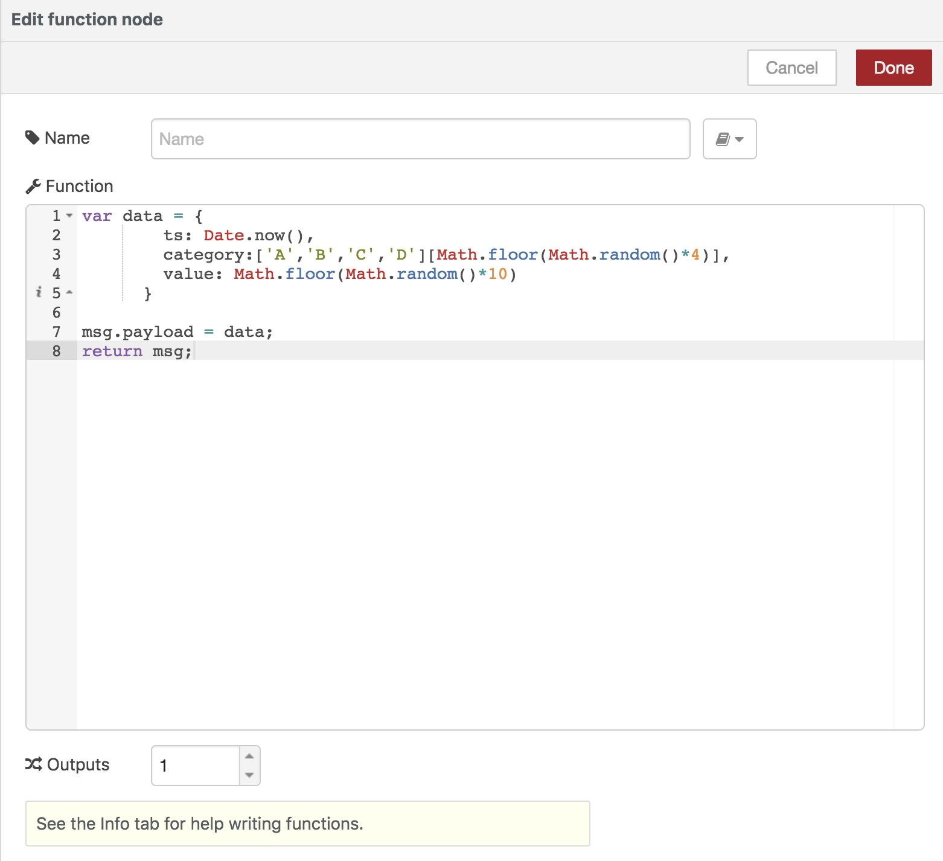Click Done to save the function

893,68
